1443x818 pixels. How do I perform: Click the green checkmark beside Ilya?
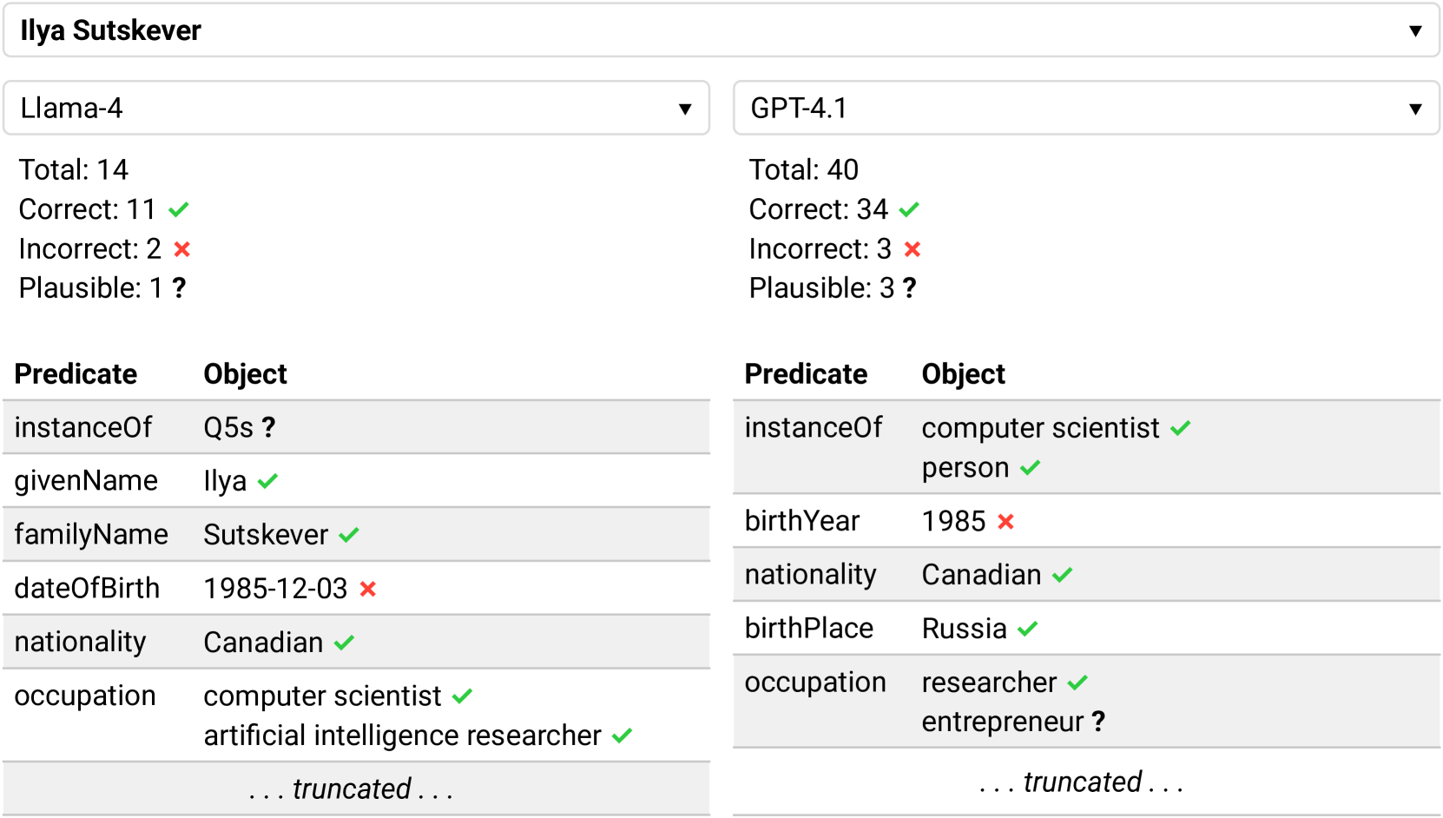click(267, 480)
